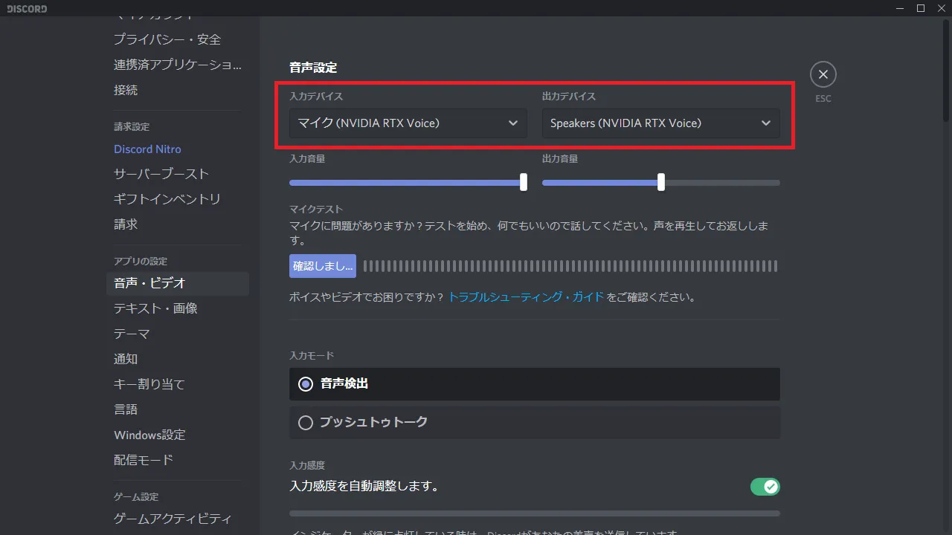
Task: Open the 出力デバイス speakers dropdown
Action: (661, 123)
